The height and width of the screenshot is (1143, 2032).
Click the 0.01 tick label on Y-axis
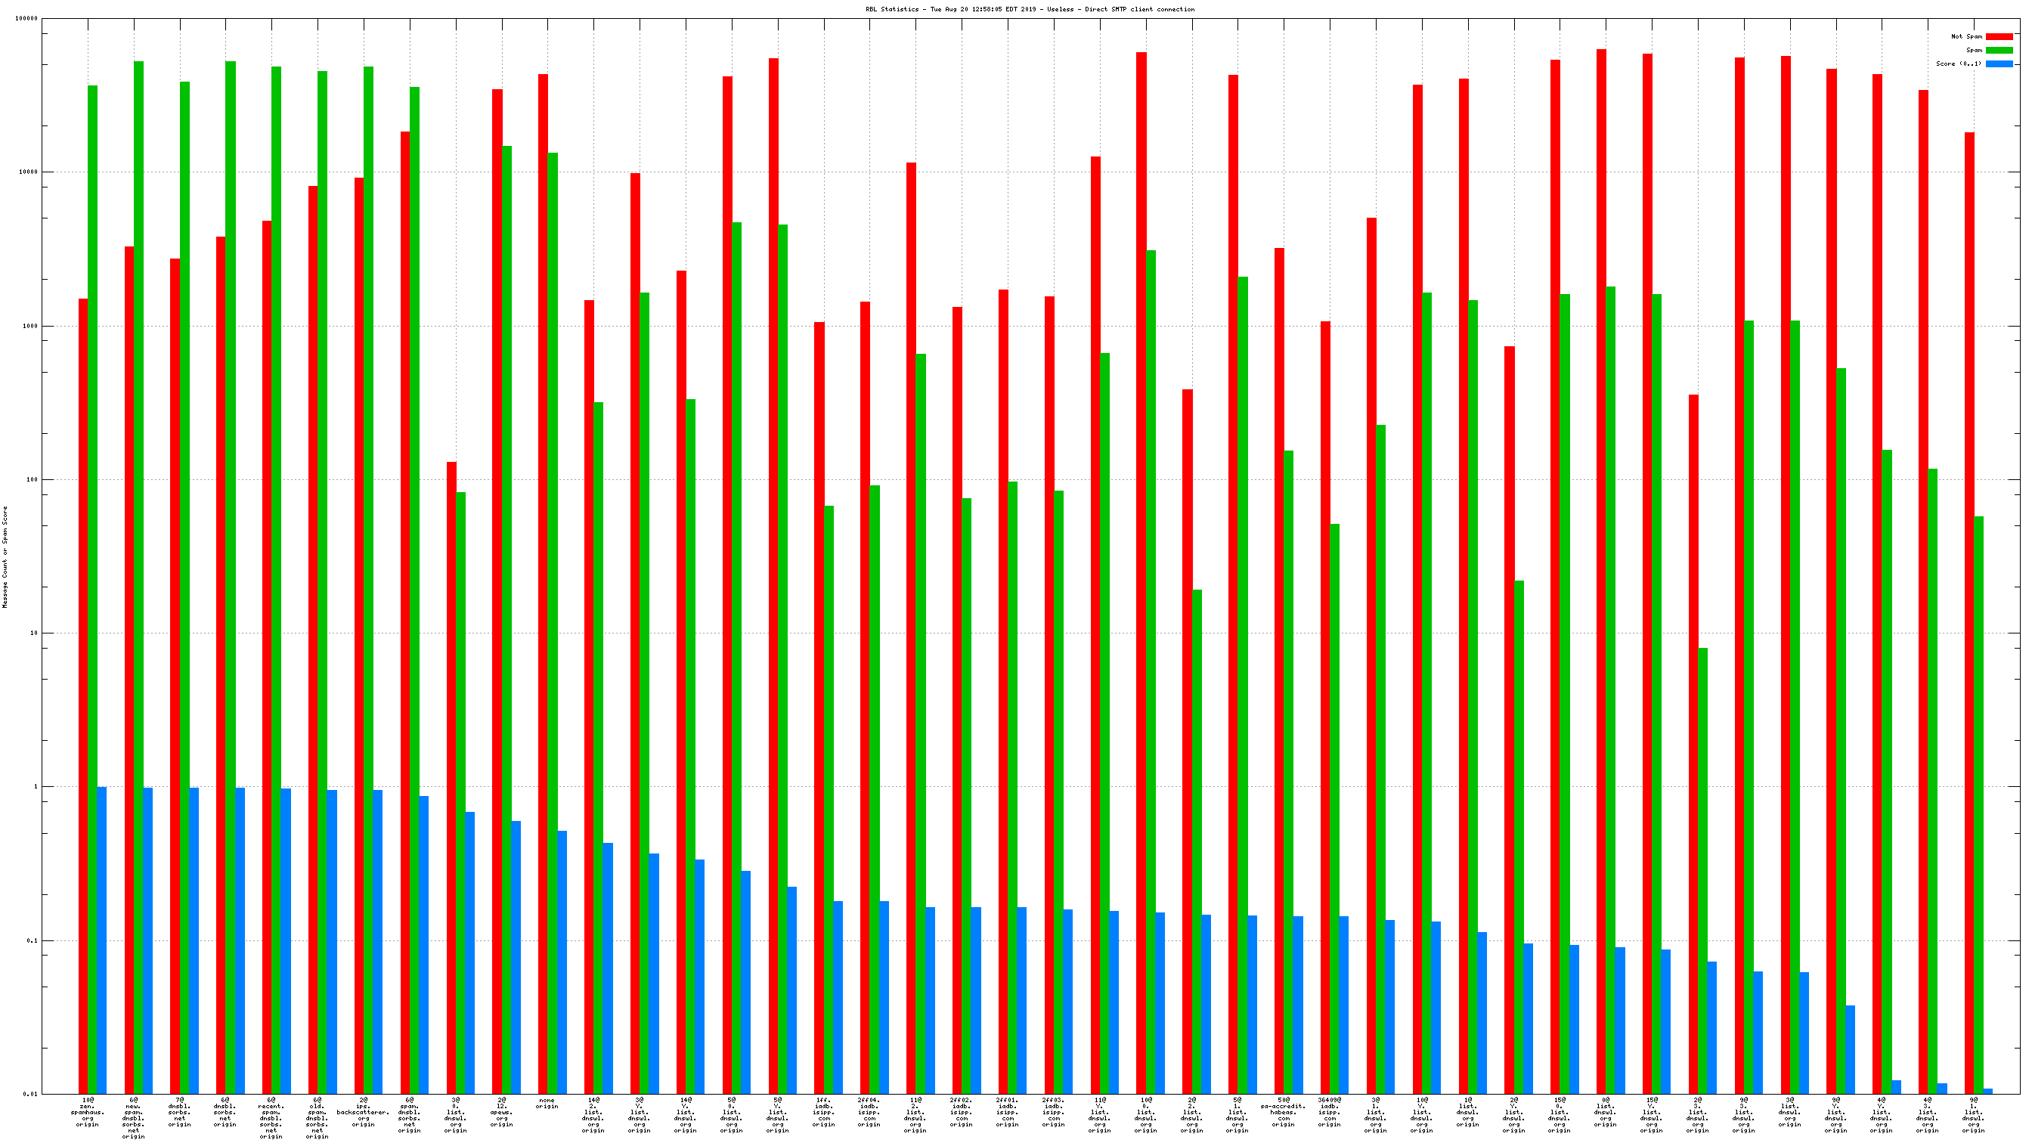click(x=30, y=1094)
